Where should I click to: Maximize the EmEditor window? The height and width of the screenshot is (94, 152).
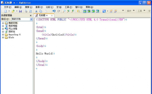[145, 3]
